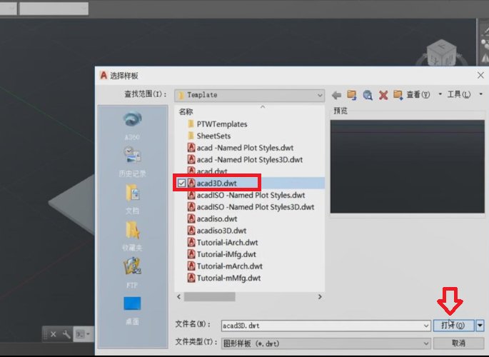Select acadISO -Named Plot Styles.dwt file

point(246,195)
